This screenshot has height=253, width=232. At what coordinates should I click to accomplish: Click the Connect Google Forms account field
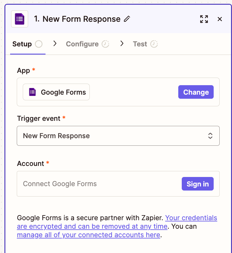(98, 184)
